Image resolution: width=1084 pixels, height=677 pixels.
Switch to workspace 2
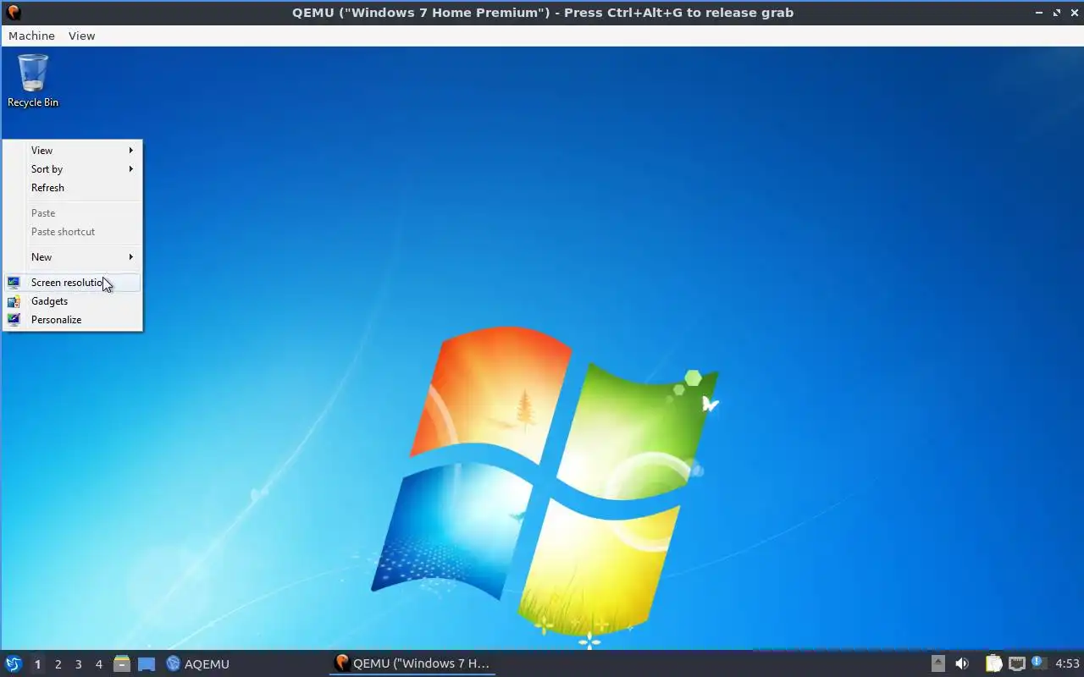[x=58, y=664]
